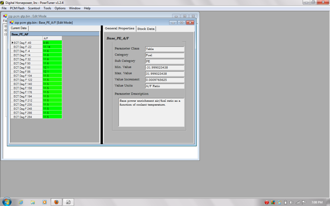Screen dimensions: 330x206
Task: Click the 7:08 PM taskbar clock
Action: tap(317, 202)
